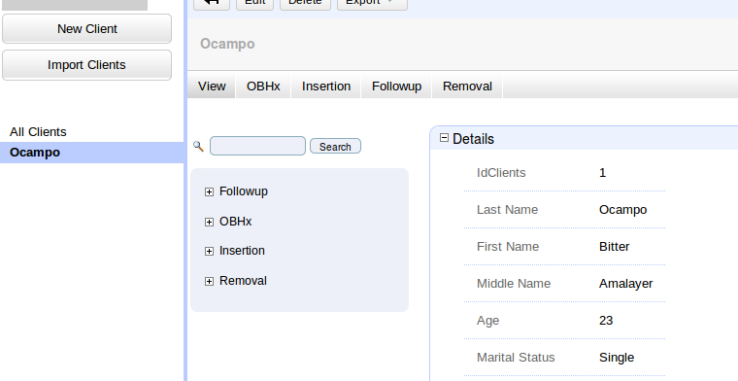Select All Clients in the sidebar

(x=38, y=132)
